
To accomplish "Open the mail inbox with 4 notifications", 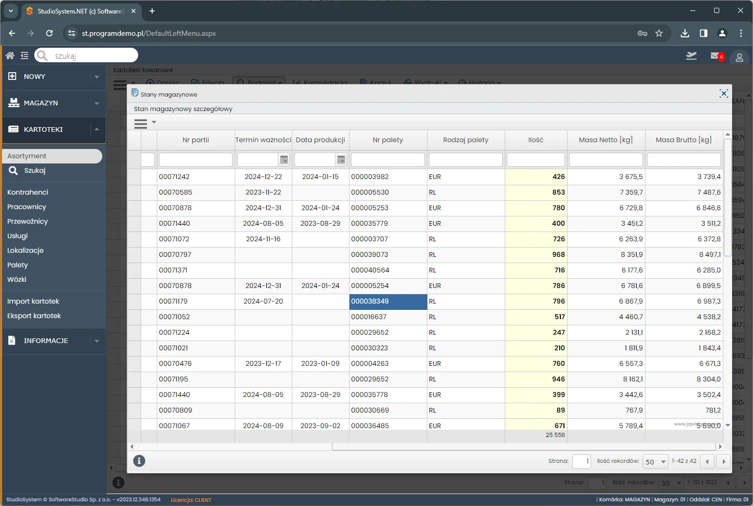I will [715, 56].
